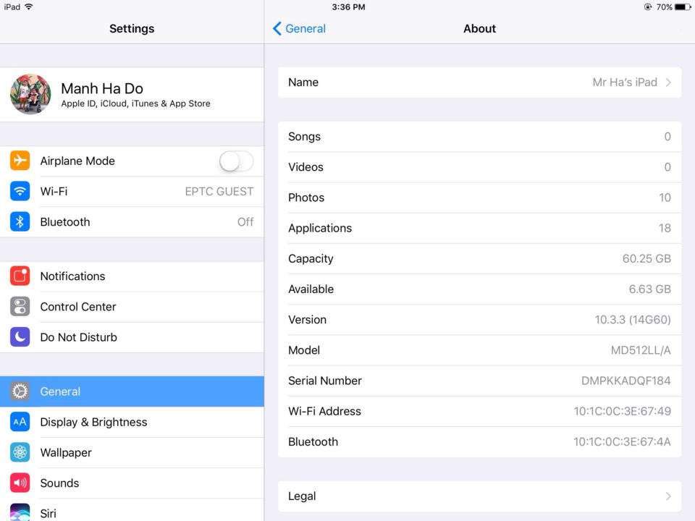
Task: Open Display & Brightness label
Action: (x=93, y=422)
